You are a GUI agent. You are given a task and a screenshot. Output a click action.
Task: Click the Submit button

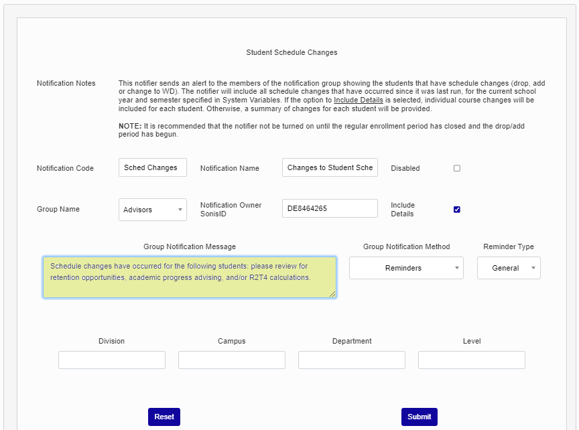click(x=419, y=417)
